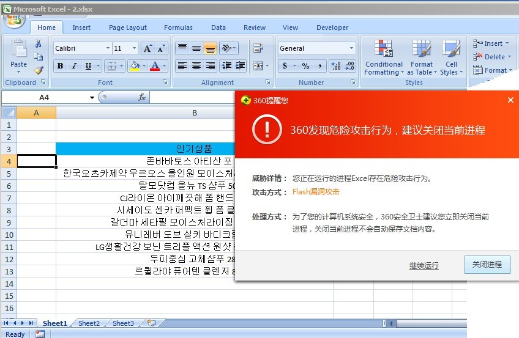Screen dimensions: 519x338
Task: Open Conditional Formatting menu
Action: pyautogui.click(x=384, y=57)
